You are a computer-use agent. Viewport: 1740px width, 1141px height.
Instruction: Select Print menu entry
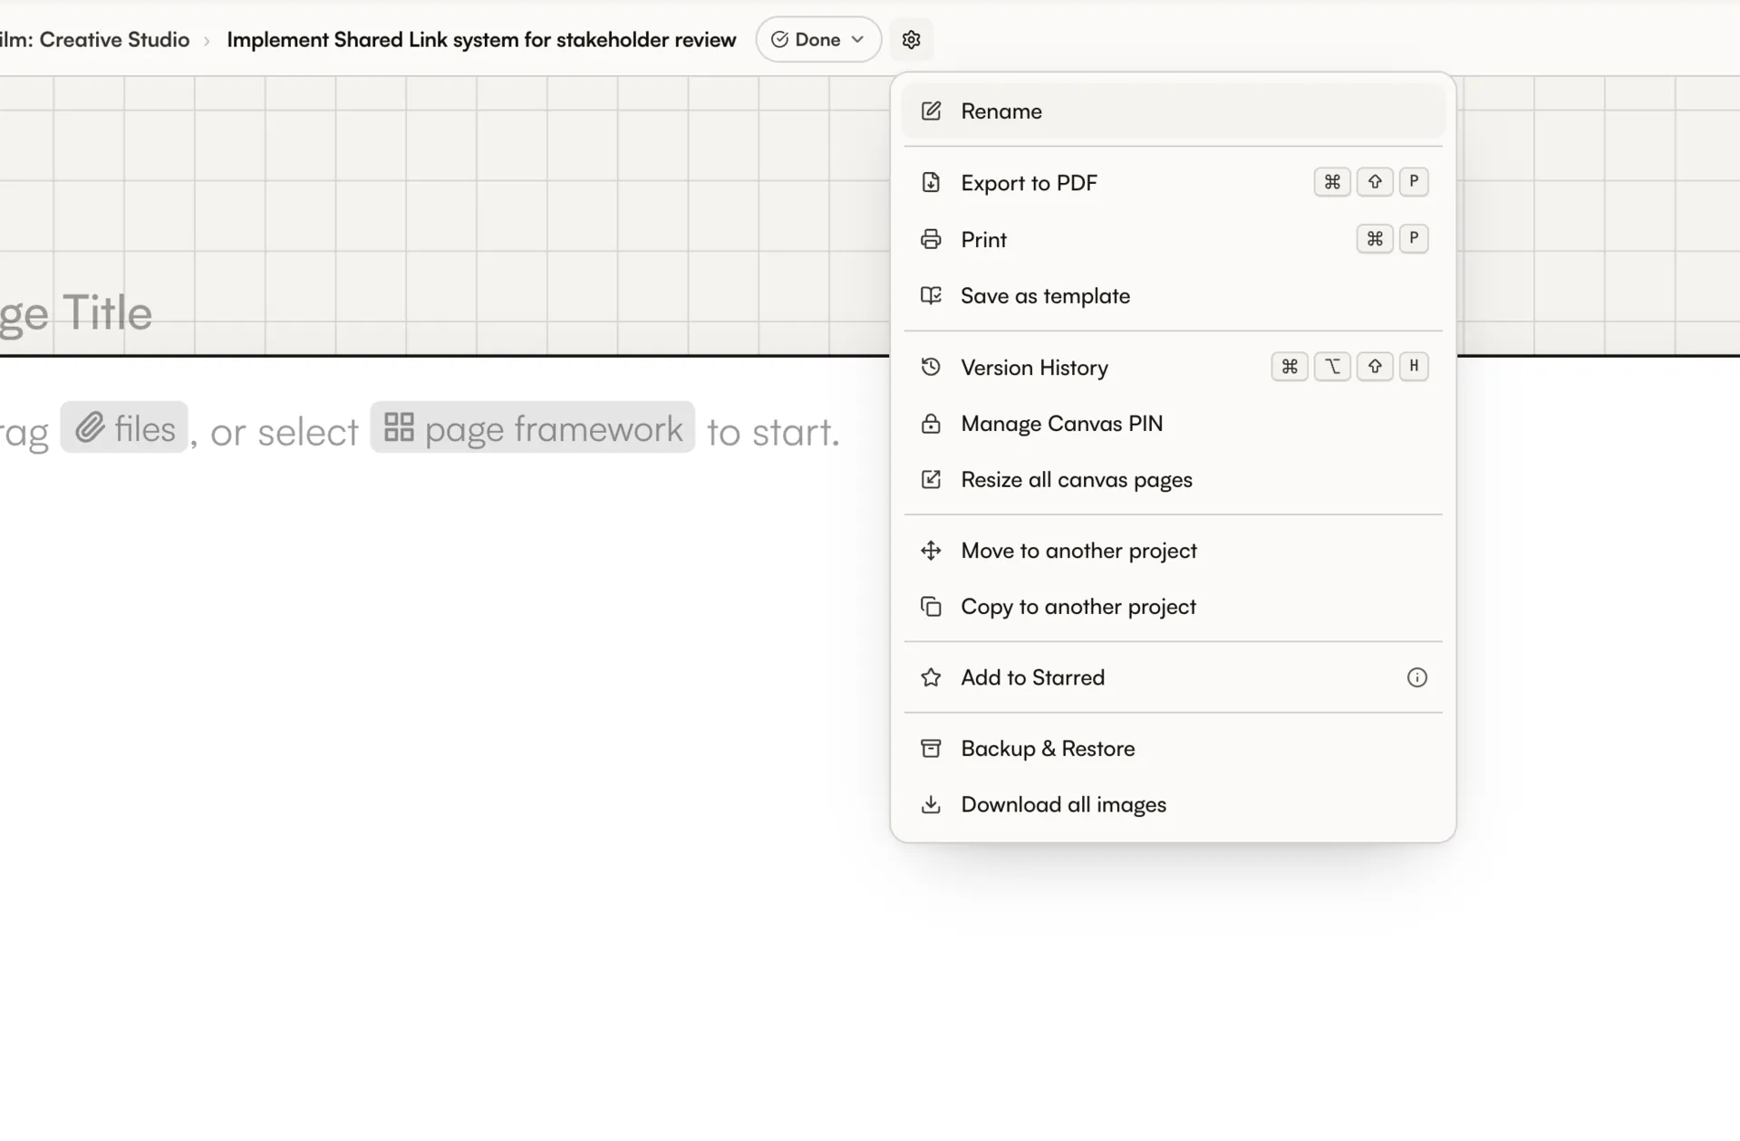click(1173, 240)
